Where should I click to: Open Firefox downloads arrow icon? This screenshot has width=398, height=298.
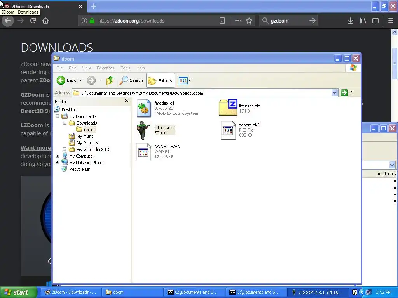point(350,21)
